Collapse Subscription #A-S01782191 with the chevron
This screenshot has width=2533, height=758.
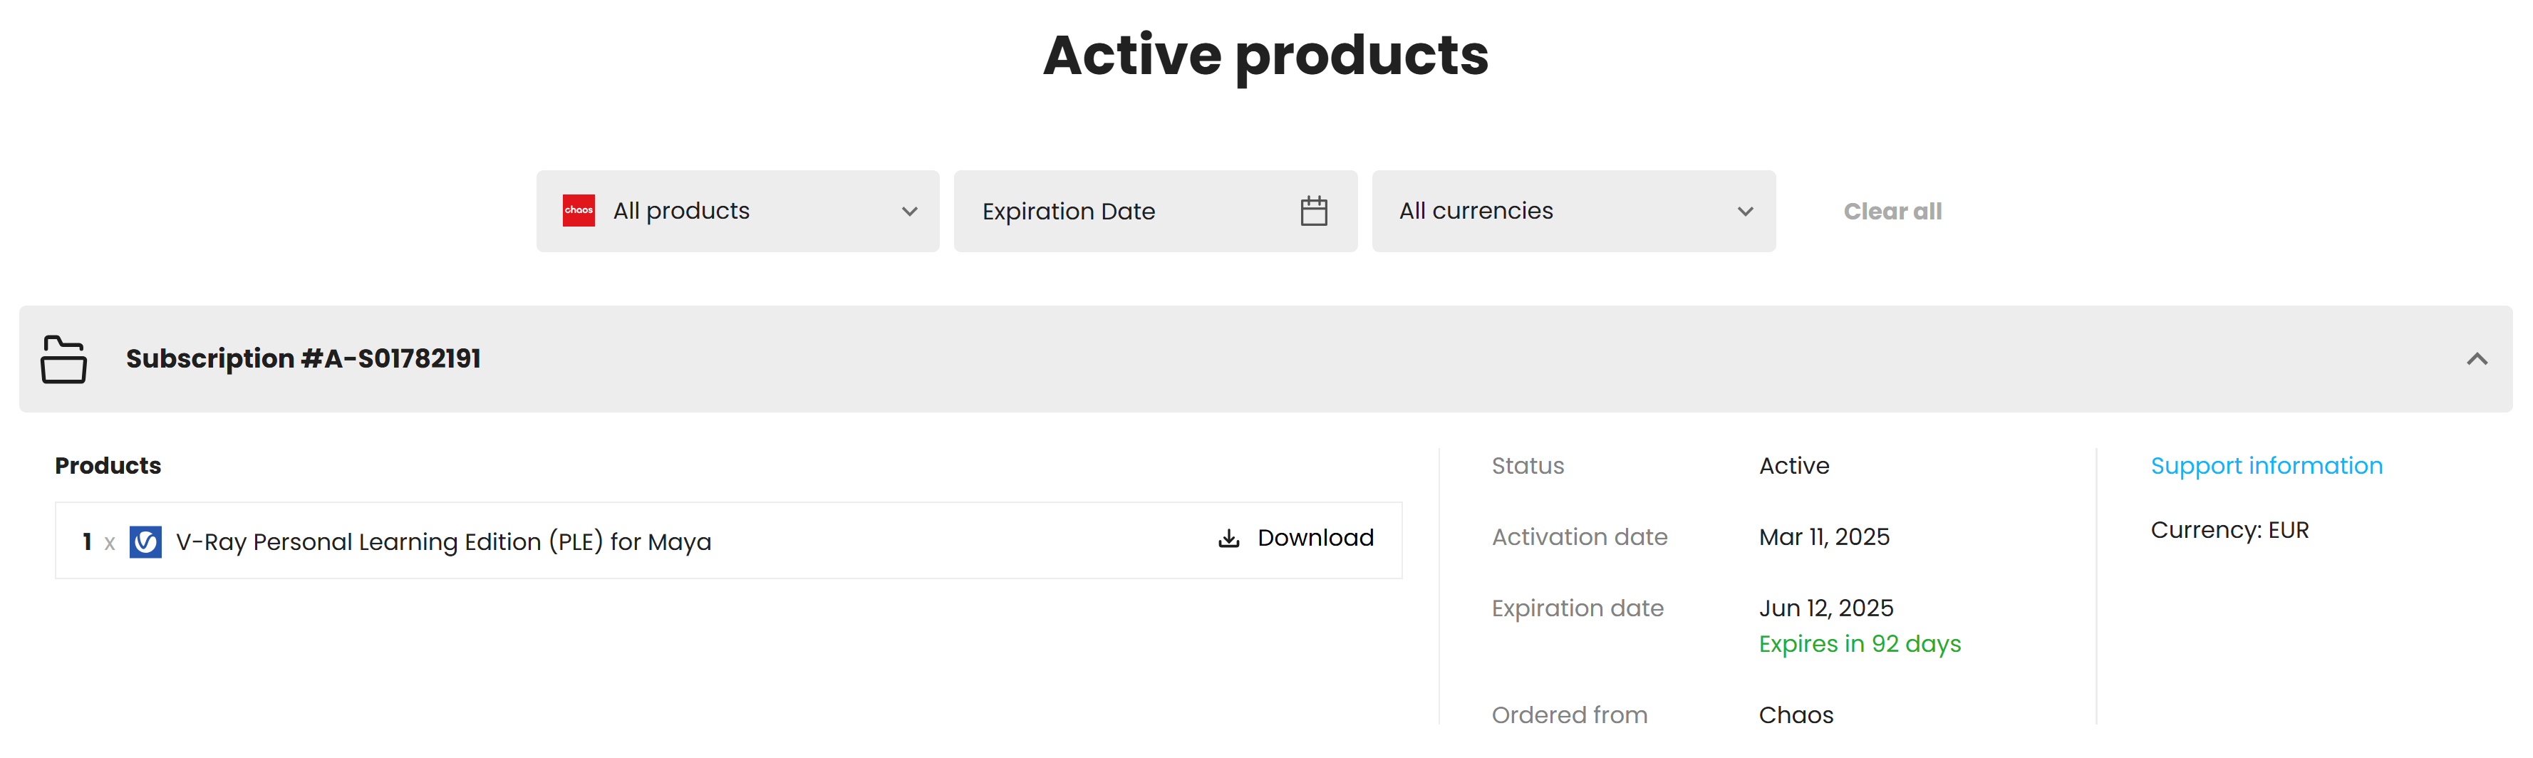(2477, 359)
